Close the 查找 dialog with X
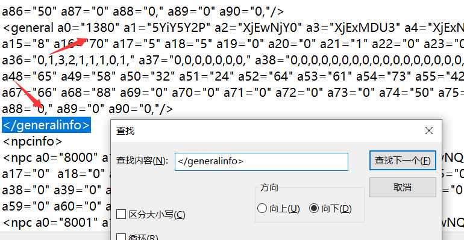Screen dimensions: 464x240 (429, 131)
